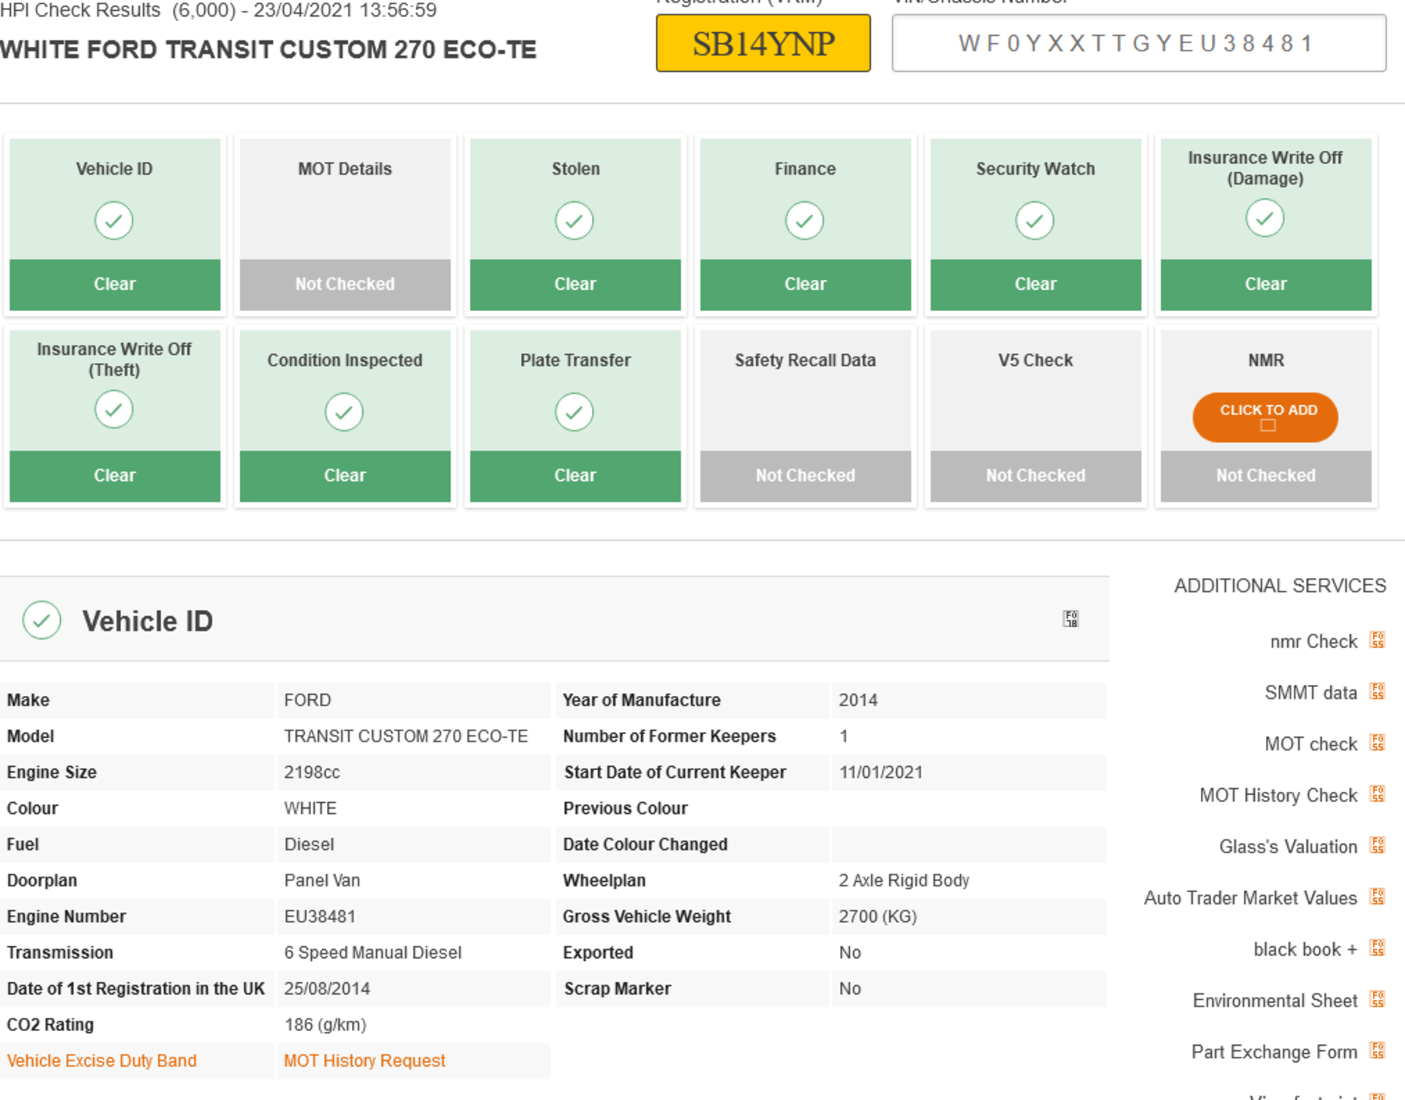Click the Plate Transfer Clear status bar

point(575,476)
